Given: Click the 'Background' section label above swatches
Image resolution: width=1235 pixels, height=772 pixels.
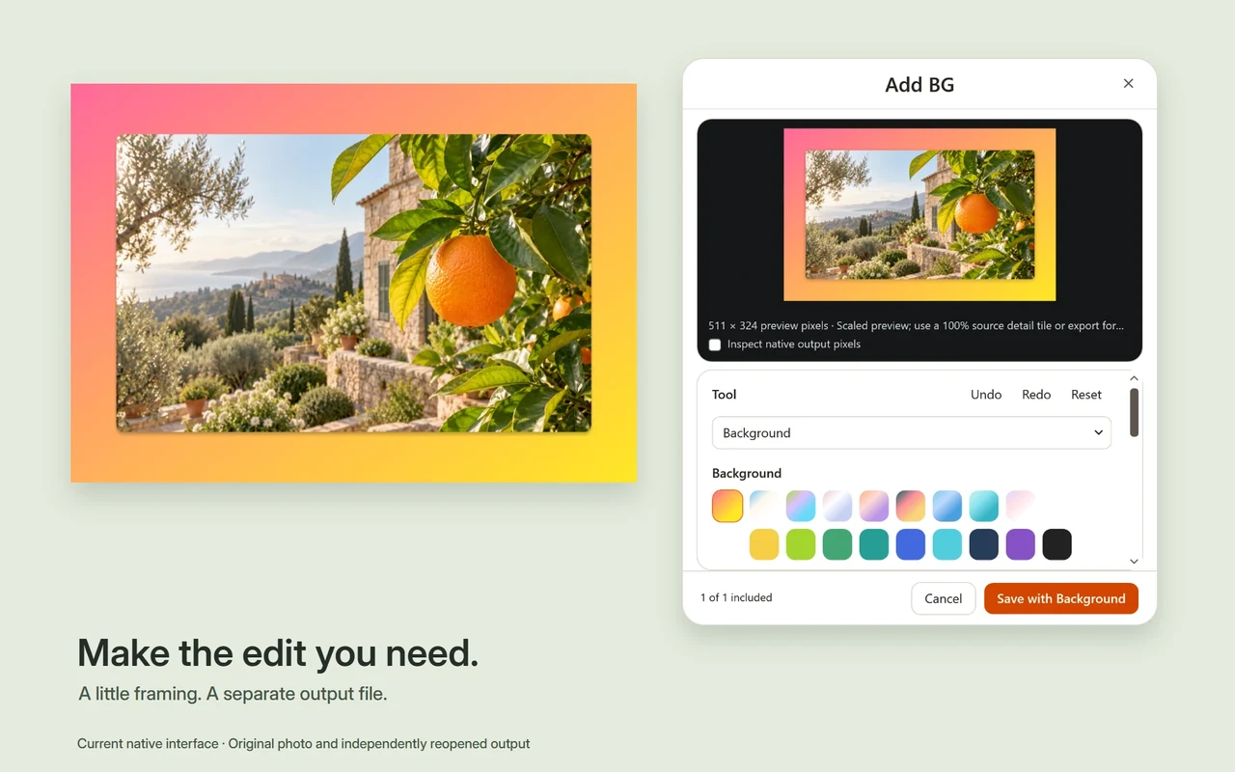Looking at the screenshot, I should point(747,474).
